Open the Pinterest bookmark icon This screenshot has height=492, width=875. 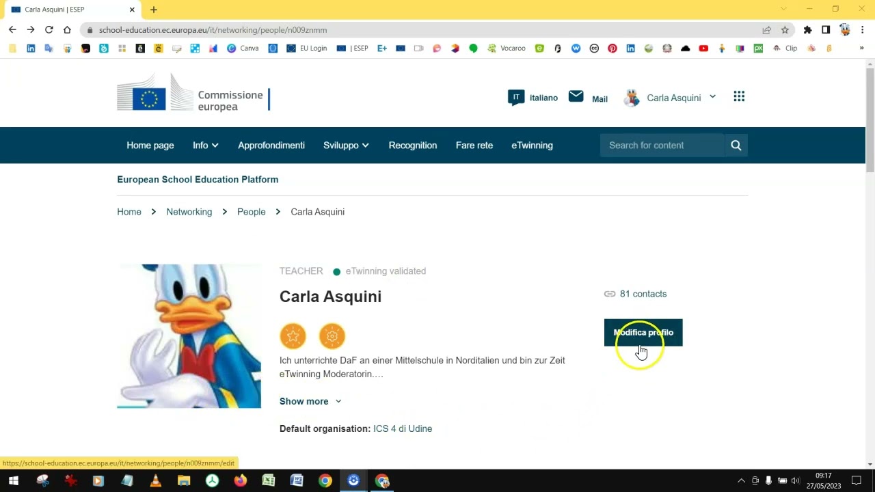pos(612,48)
